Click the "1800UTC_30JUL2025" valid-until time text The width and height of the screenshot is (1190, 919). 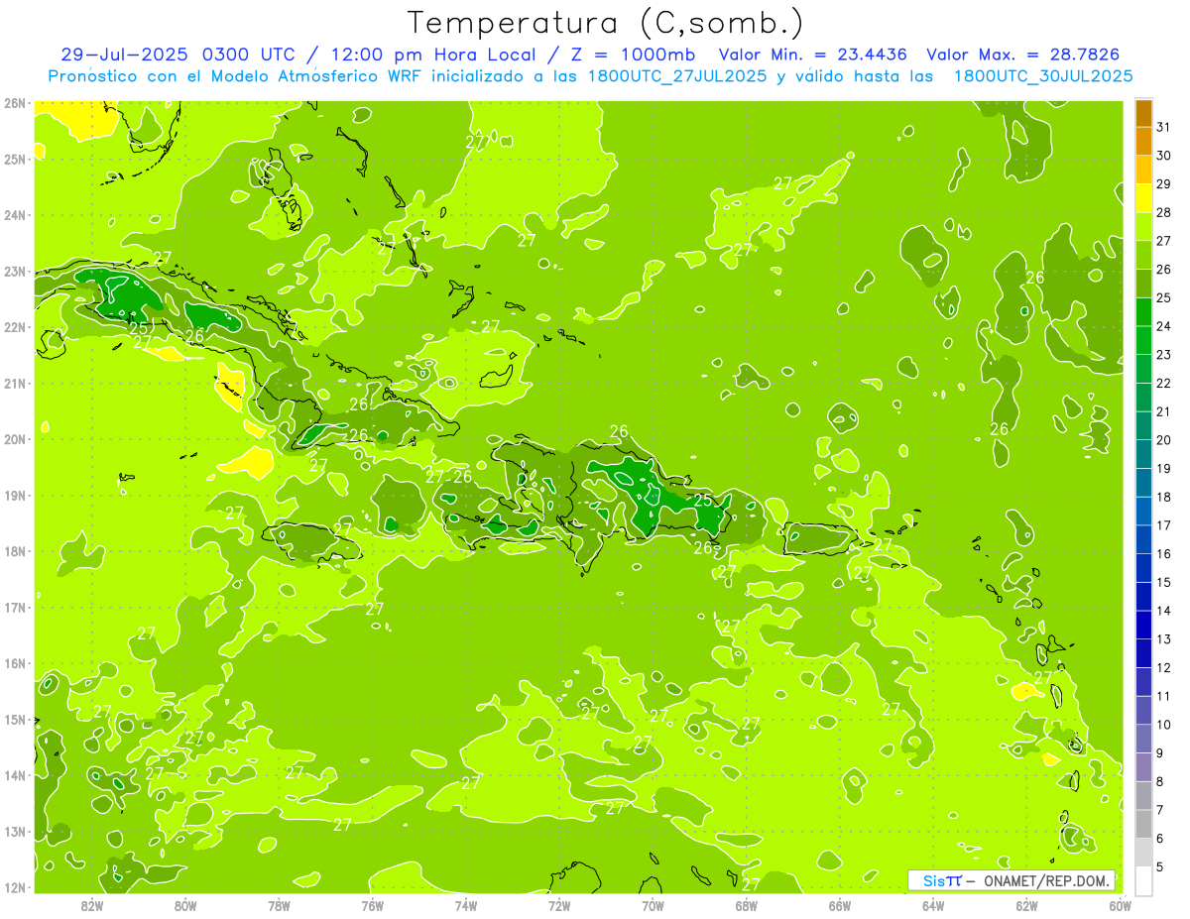point(1043,76)
